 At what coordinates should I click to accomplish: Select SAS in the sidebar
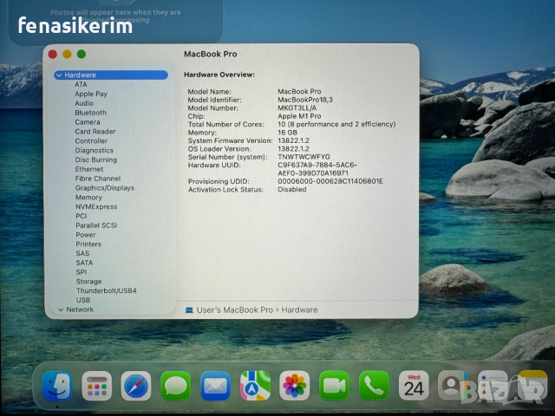[82, 253]
